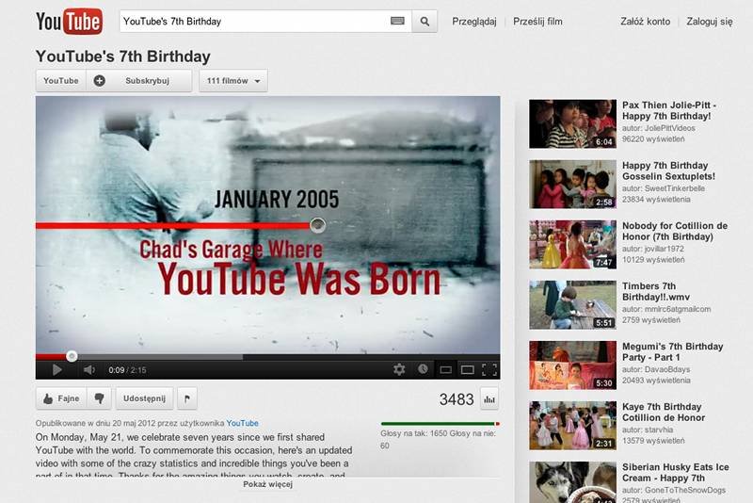Expand description with Pokaż więcej
753x503 pixels.
267,484
